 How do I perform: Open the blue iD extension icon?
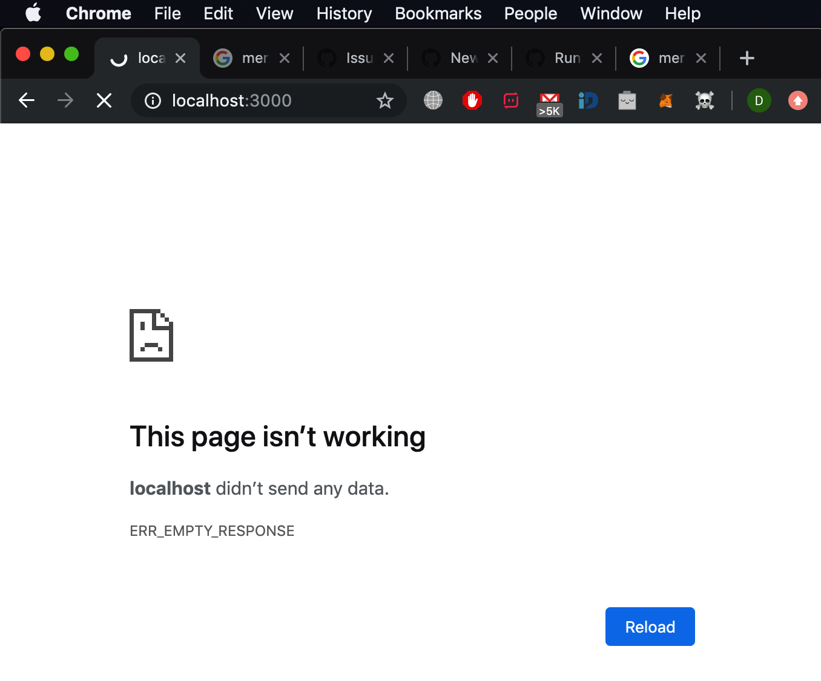click(588, 100)
